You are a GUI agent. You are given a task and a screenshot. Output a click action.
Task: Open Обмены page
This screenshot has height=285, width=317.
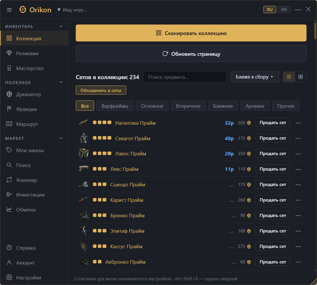[34, 210]
